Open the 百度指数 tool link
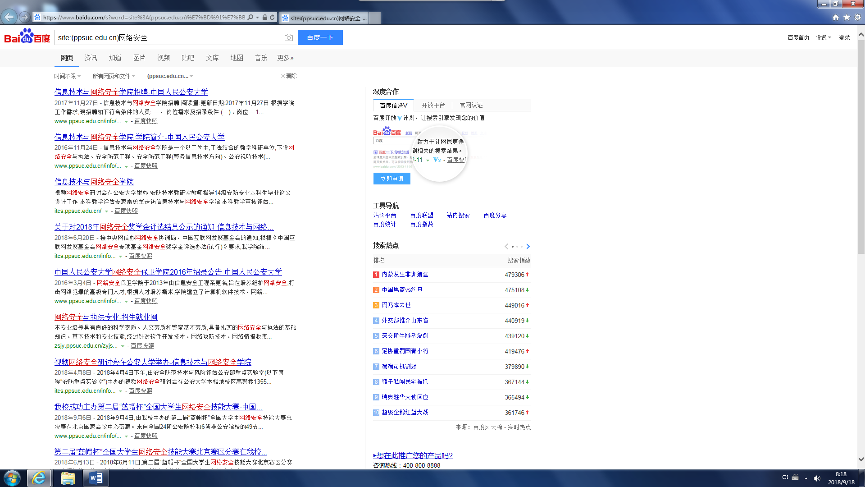 422,224
